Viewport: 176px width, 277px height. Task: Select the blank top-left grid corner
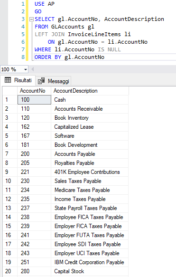(10, 91)
